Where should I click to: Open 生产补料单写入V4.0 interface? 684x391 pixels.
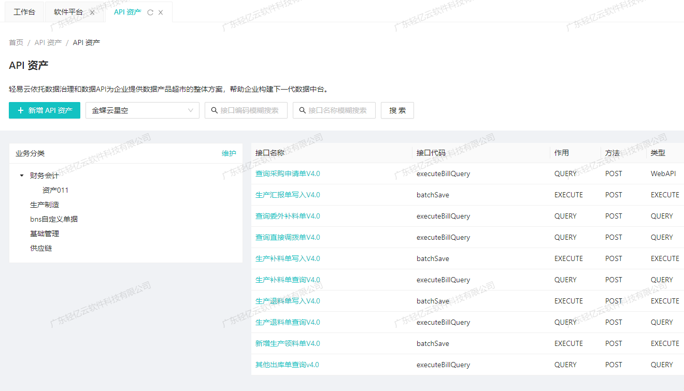288,258
